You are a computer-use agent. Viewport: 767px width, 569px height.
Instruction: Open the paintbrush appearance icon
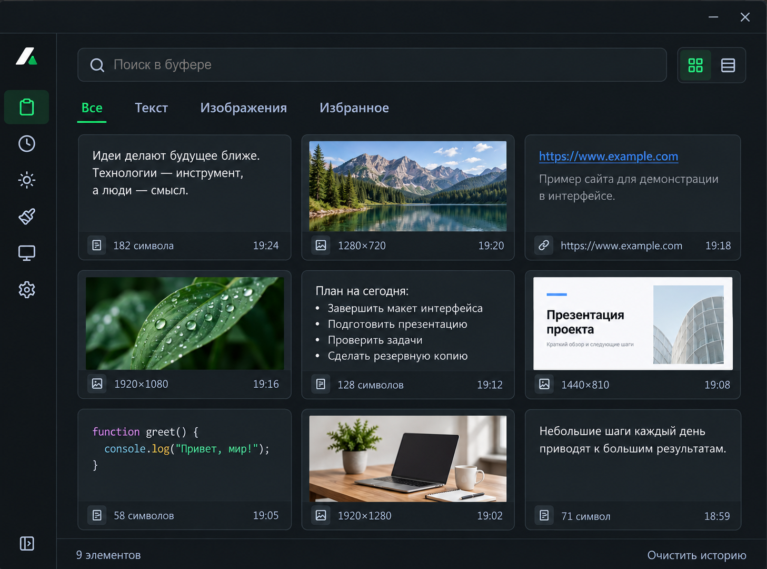27,217
